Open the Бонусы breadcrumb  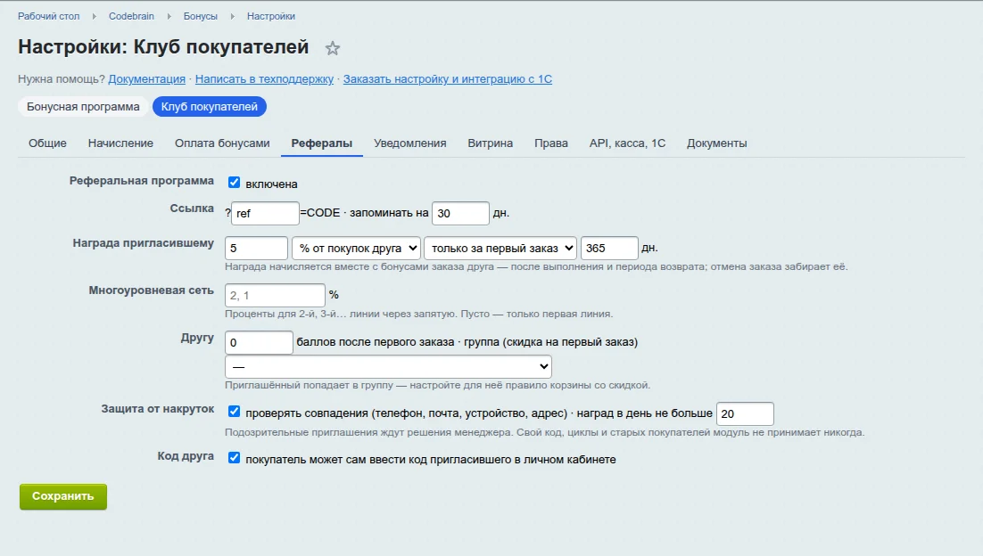point(201,16)
